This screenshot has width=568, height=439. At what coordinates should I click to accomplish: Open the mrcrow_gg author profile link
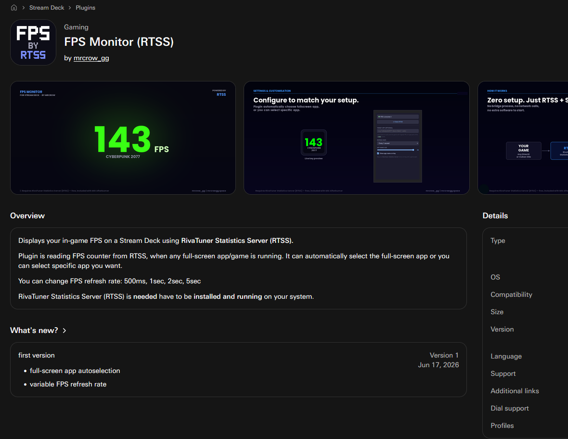(x=91, y=58)
